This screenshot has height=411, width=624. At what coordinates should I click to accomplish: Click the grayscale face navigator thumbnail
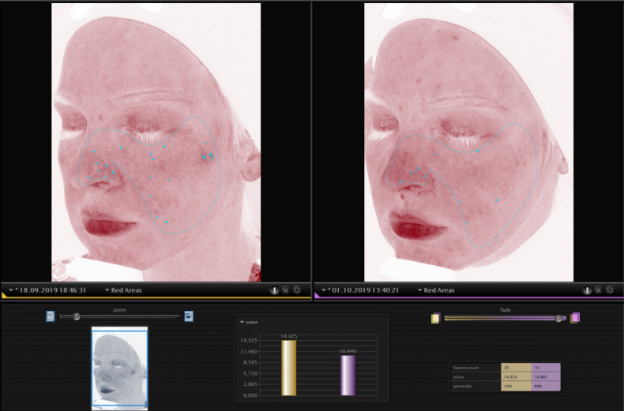point(119,368)
